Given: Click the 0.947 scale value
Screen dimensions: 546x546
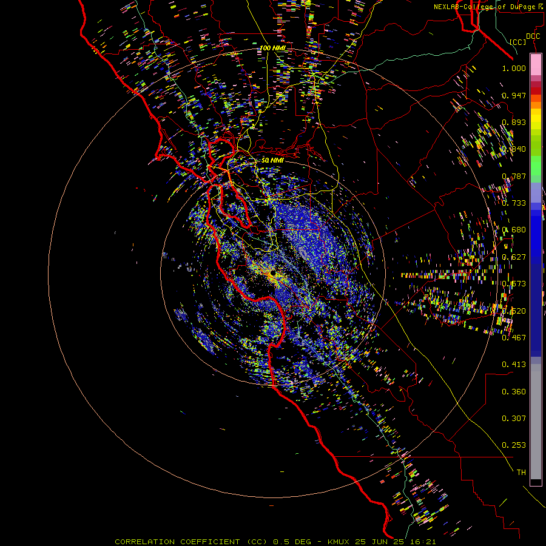Looking at the screenshot, I should tap(514, 95).
